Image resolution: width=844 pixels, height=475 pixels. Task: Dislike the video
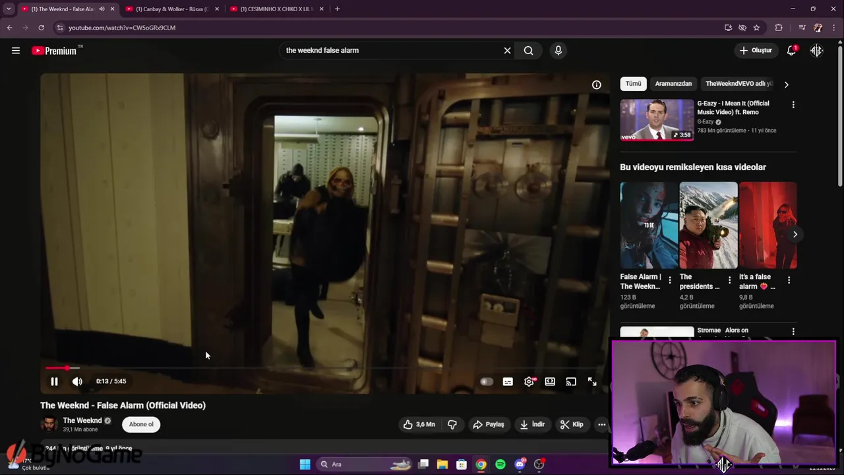pos(452,424)
